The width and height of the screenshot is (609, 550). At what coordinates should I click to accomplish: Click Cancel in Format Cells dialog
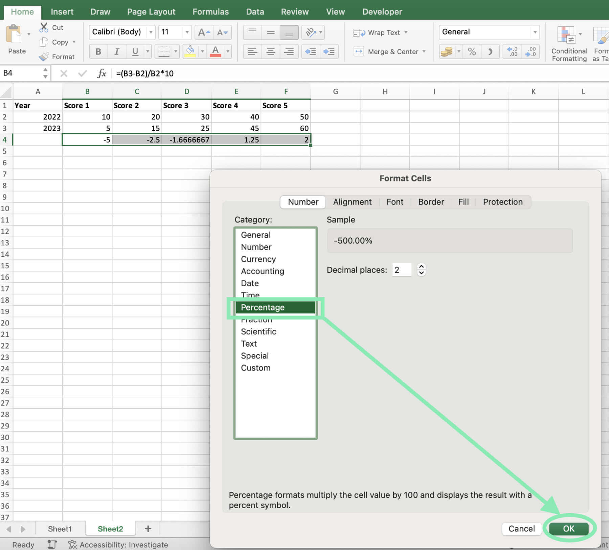click(x=521, y=528)
